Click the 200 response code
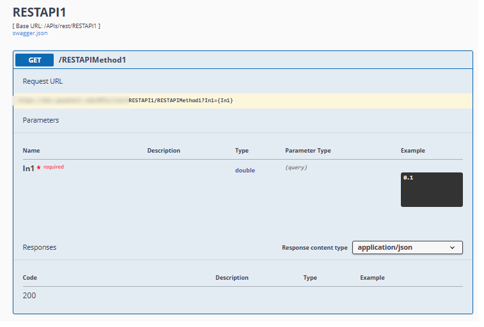 tap(29, 296)
